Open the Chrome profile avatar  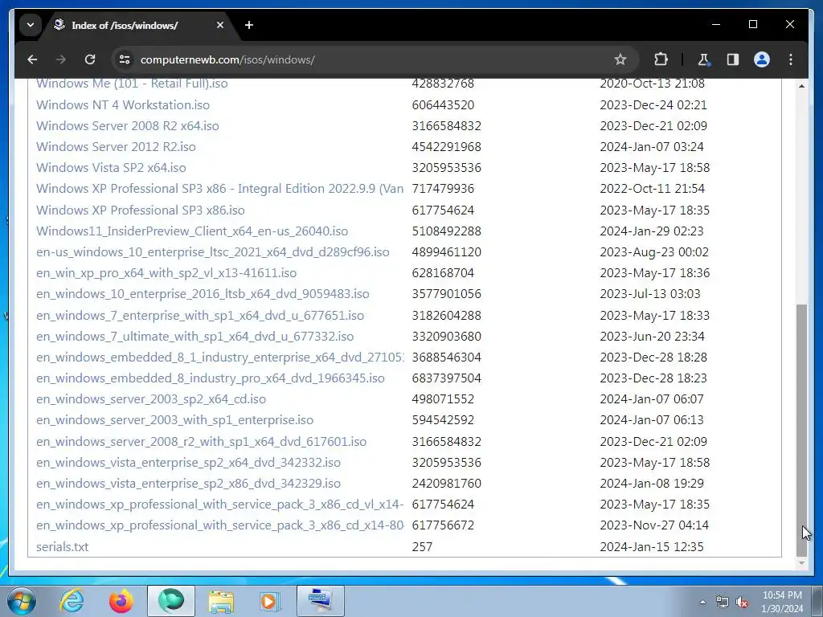point(762,59)
